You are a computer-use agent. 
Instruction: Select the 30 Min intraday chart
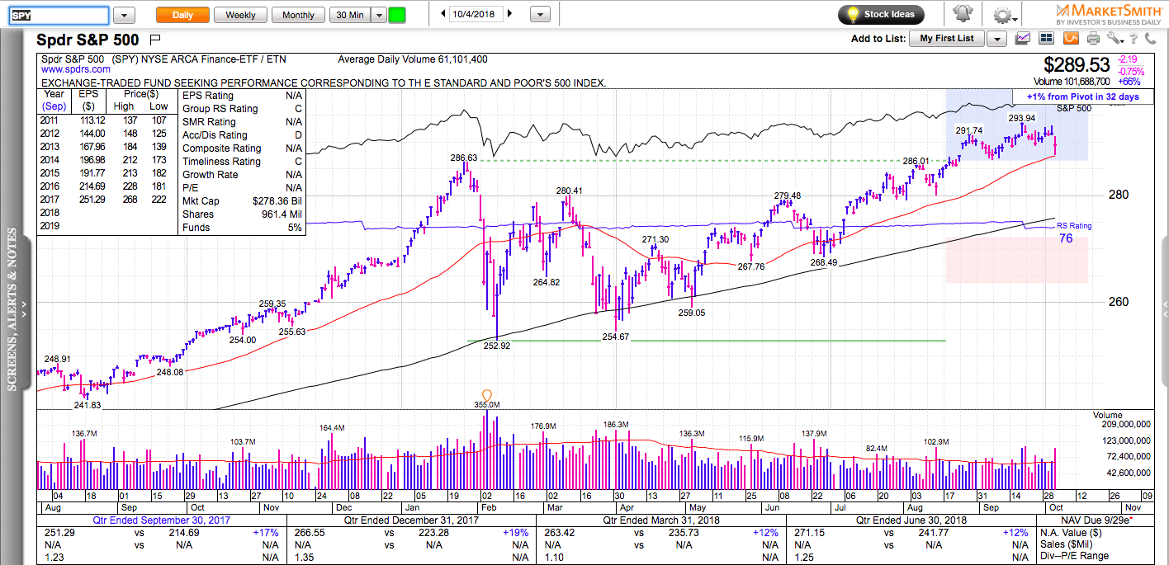349,15
